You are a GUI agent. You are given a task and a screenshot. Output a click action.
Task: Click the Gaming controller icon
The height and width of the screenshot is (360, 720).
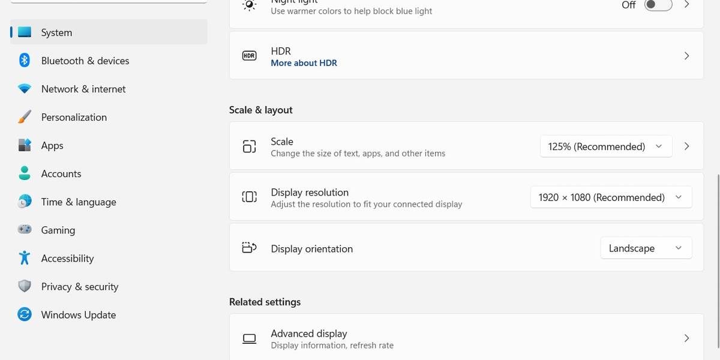point(25,230)
